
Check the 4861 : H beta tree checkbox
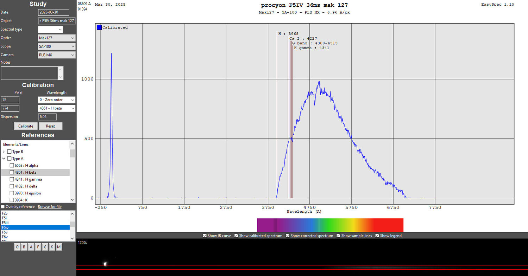(12, 172)
